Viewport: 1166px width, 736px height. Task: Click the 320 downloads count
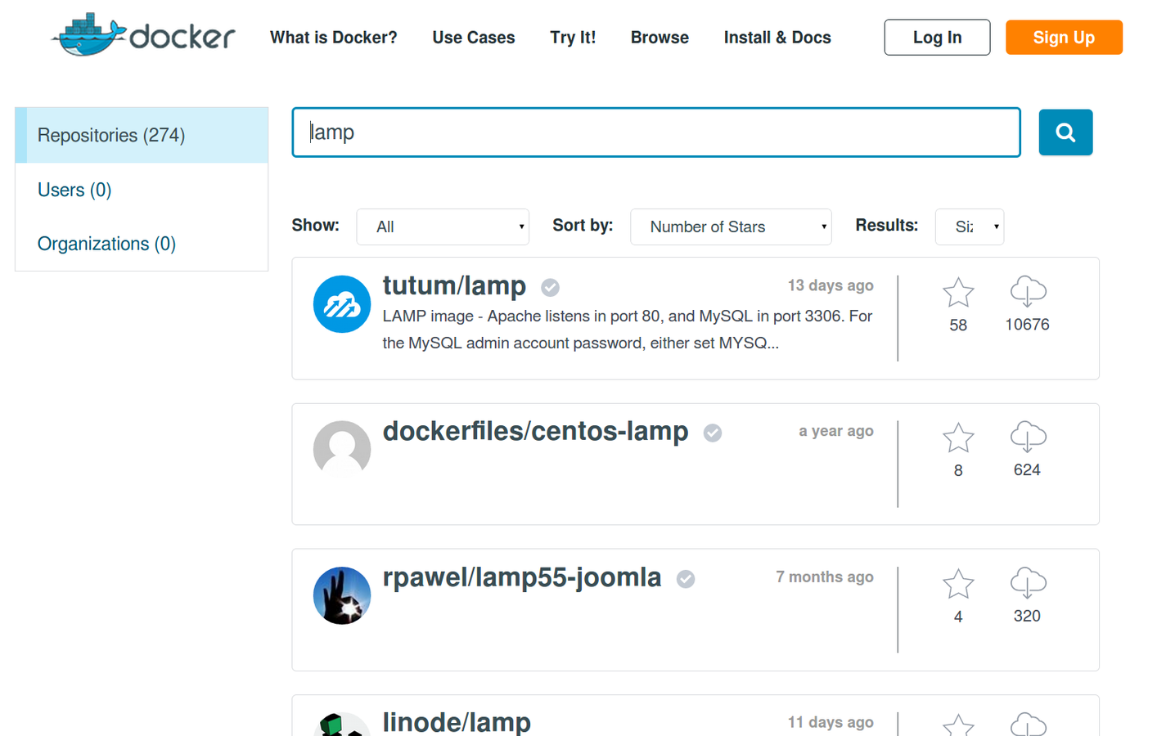[1027, 616]
